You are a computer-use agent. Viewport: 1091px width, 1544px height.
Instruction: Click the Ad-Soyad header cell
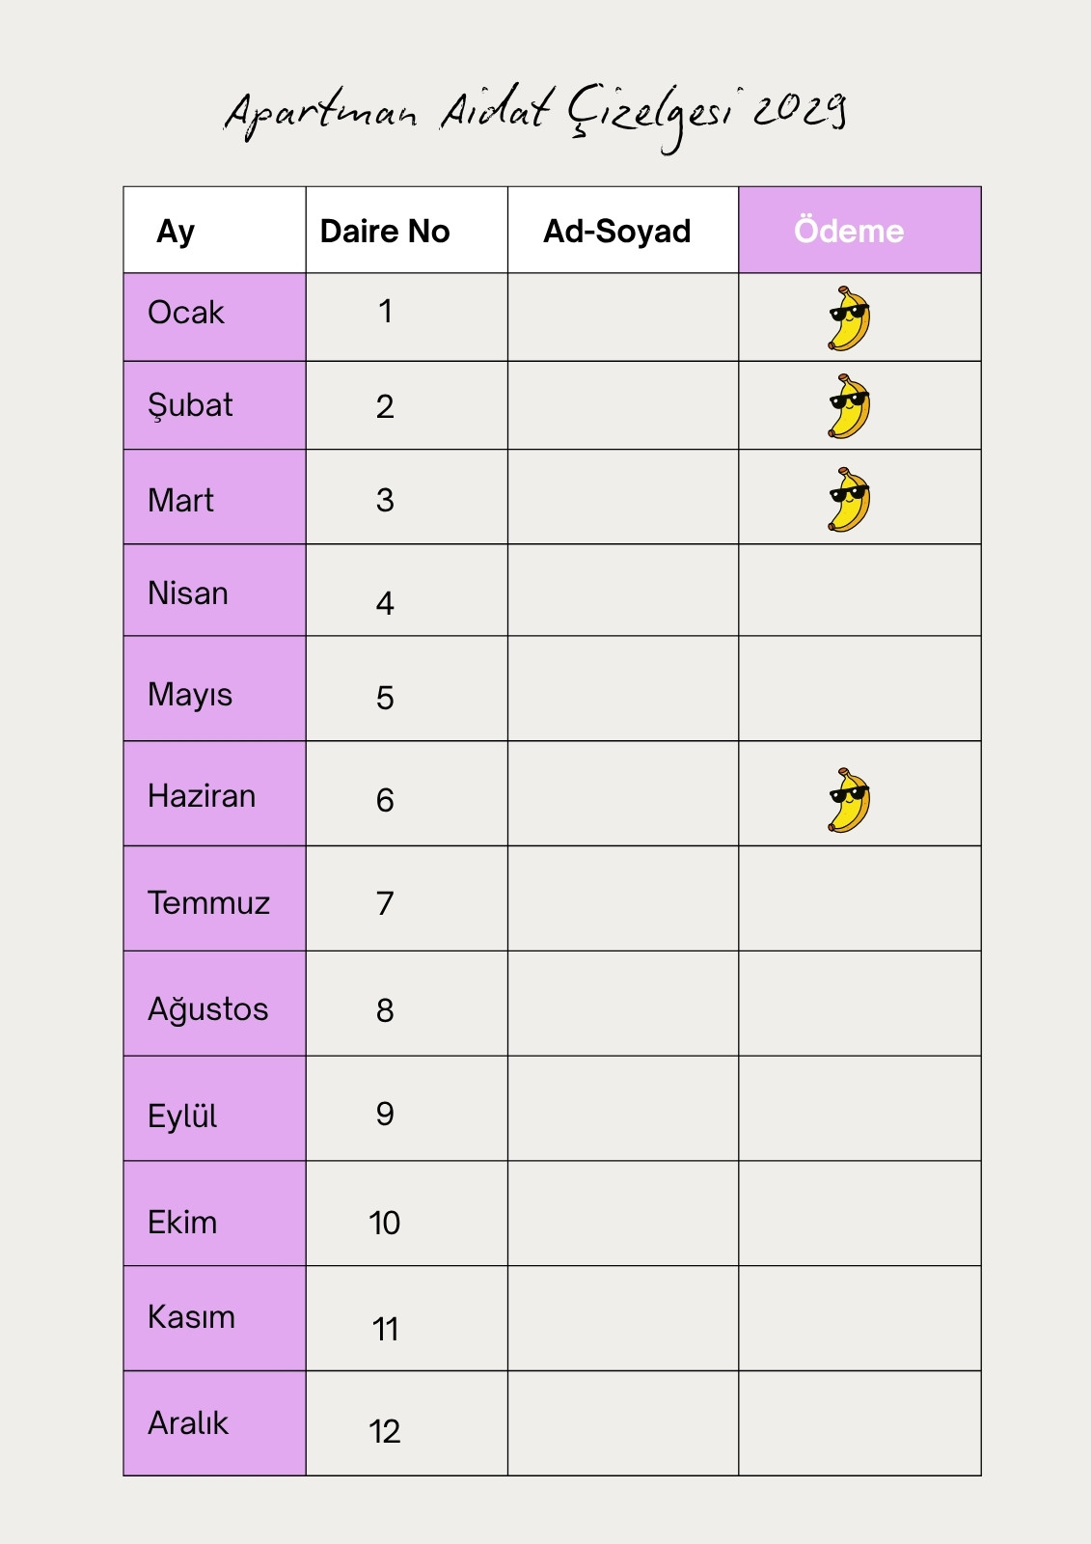coord(623,230)
